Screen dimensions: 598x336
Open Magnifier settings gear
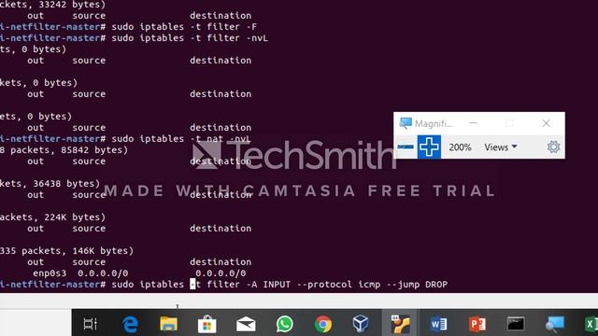[553, 147]
